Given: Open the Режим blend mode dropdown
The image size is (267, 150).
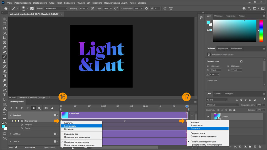Looking at the screenshot, I should [x=56, y=9].
